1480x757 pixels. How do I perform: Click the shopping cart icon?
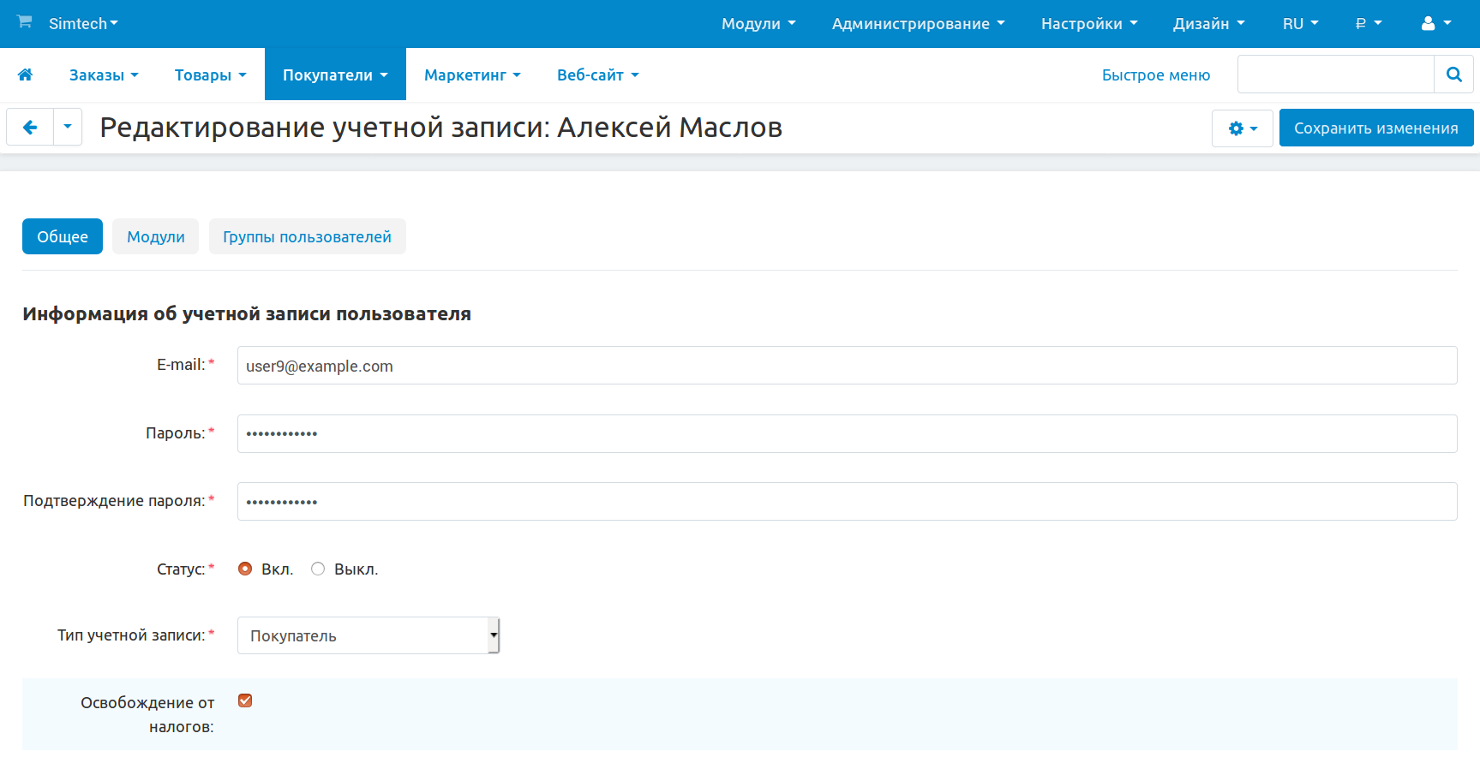[x=25, y=22]
